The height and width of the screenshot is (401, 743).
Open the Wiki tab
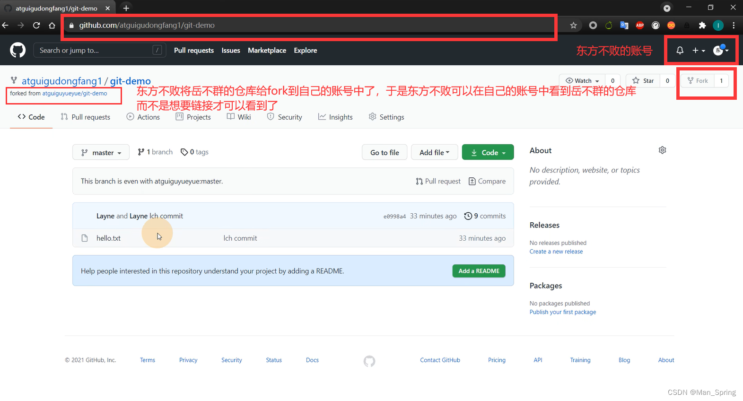coord(239,117)
